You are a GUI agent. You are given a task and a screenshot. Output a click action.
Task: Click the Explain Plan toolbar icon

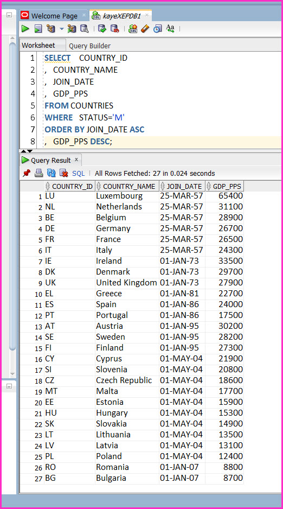[x=51, y=29]
